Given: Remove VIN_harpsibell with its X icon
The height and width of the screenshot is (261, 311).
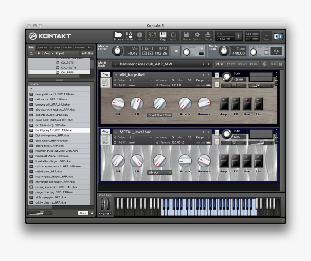Looking at the screenshot, I should (277, 73).
